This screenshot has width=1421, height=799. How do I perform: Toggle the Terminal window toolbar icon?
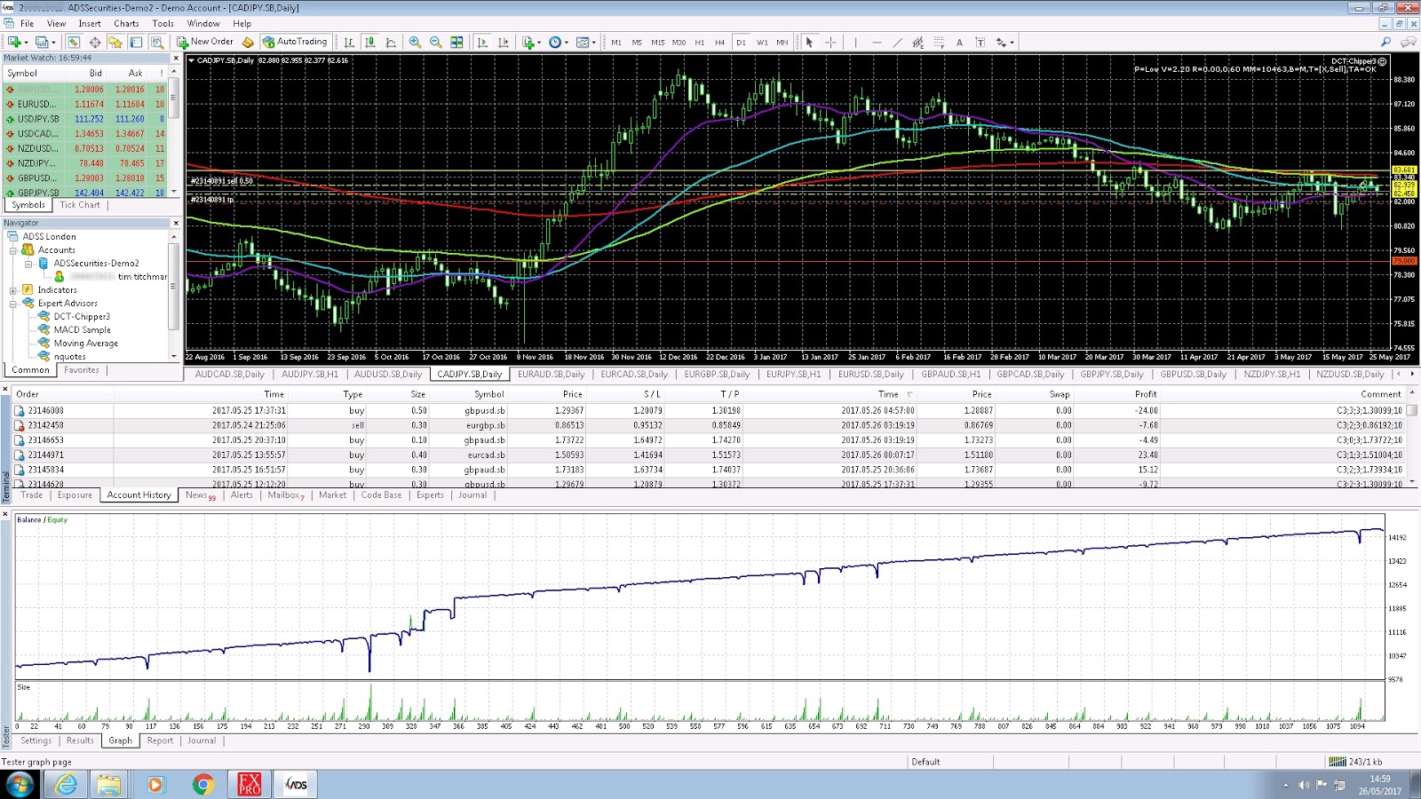pos(136,42)
